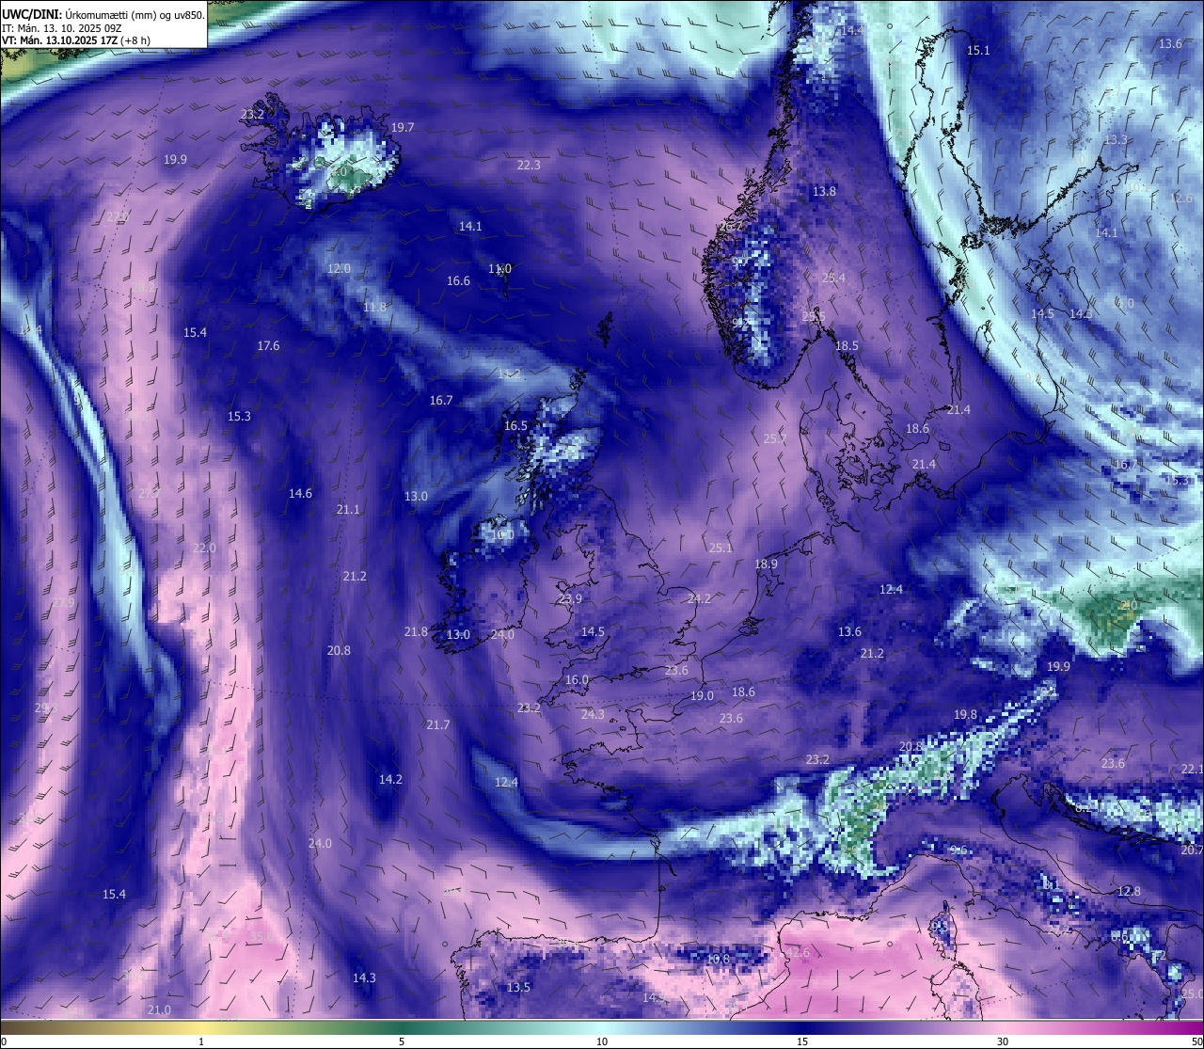Click the UWC/DINI Úrkomumætti title text
The height and width of the screenshot is (1049, 1204).
click(103, 15)
